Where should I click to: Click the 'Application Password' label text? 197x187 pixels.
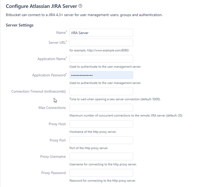click(x=49, y=75)
